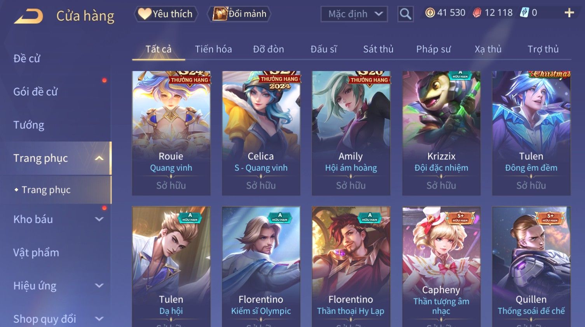585x327 pixels.
Task: Click the red ruby currency icon
Action: [x=477, y=13]
